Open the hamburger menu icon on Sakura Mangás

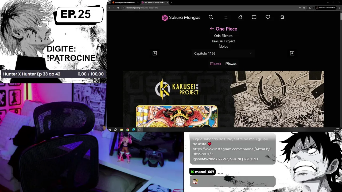click(226, 17)
